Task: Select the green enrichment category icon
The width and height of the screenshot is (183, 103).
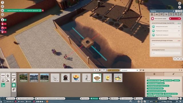Action: (3, 85)
